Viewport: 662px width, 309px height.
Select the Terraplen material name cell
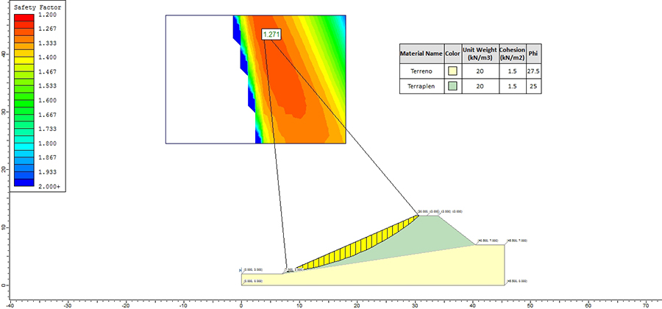pos(421,86)
